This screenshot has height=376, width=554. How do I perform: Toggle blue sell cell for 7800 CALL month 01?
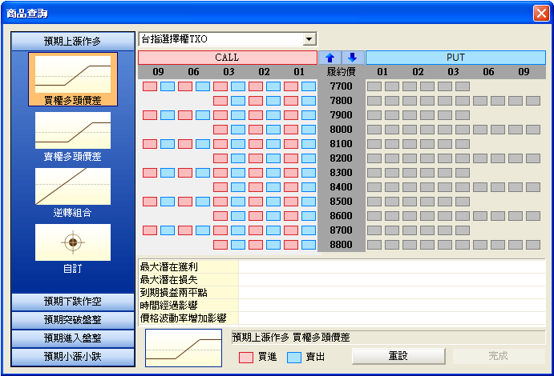click(309, 101)
